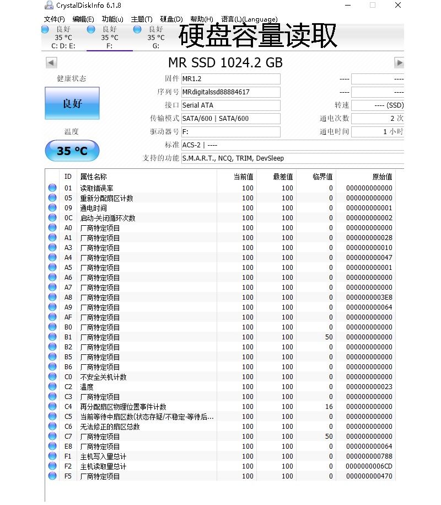Click raw value 0000000003E8
The height and width of the screenshot is (505, 441).
coord(369,297)
